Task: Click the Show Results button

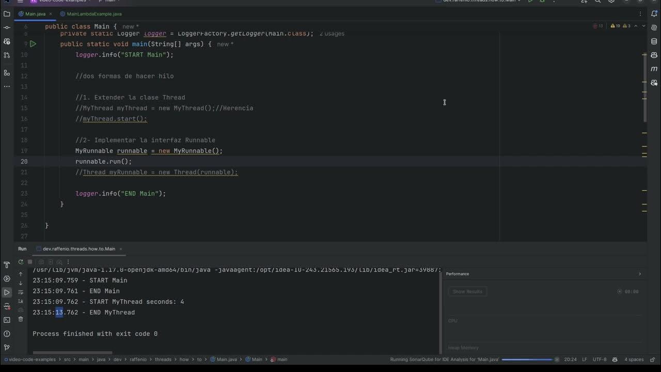Action: 467,291
